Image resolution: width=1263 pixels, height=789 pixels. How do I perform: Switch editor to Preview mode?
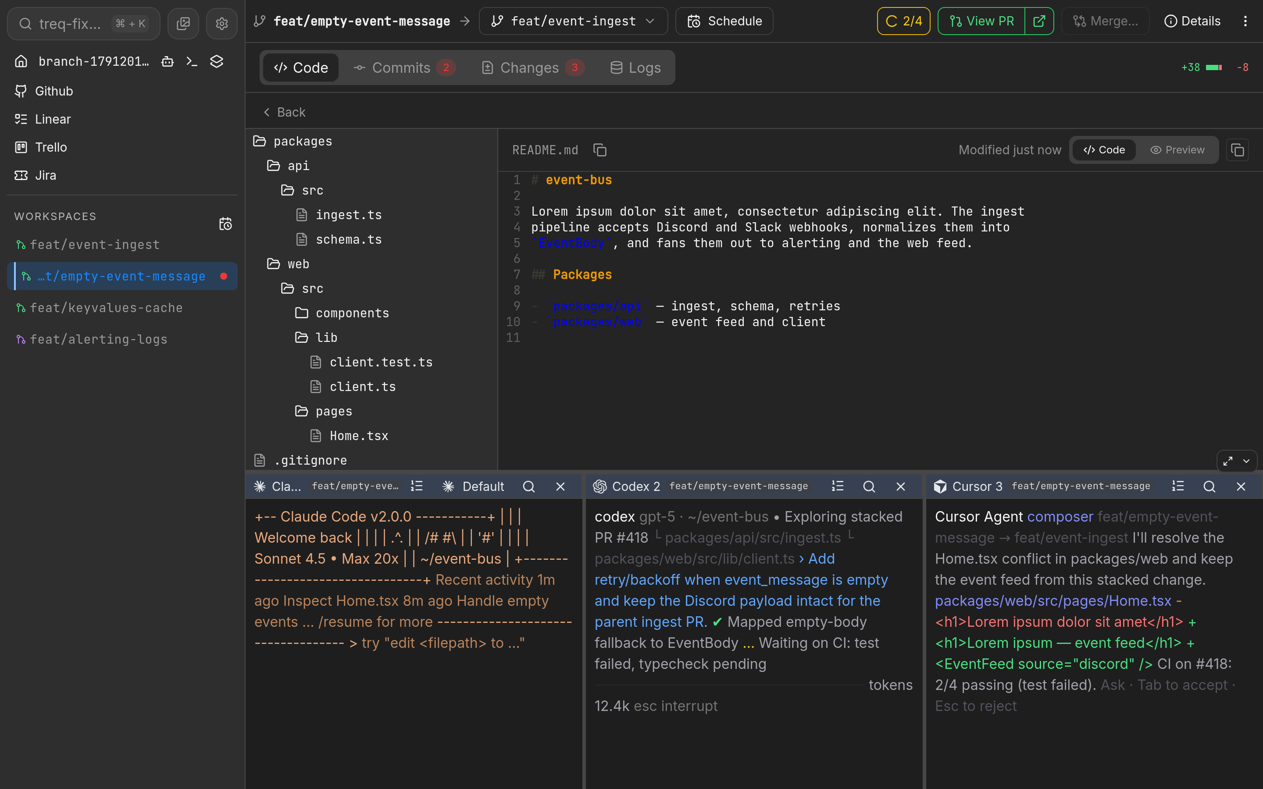(1177, 150)
